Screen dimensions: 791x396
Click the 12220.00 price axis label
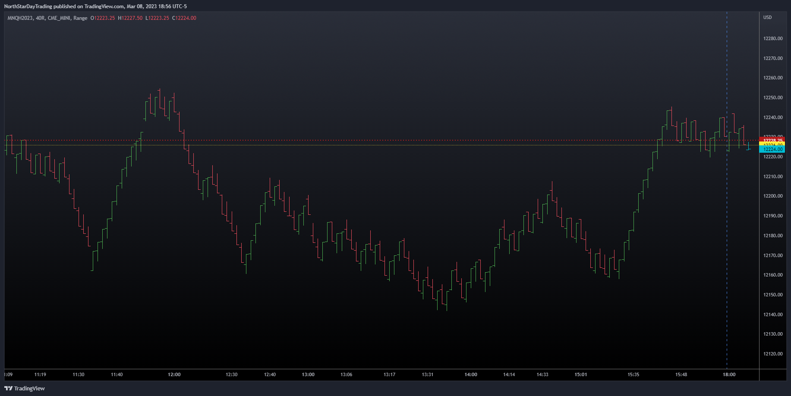coord(773,157)
